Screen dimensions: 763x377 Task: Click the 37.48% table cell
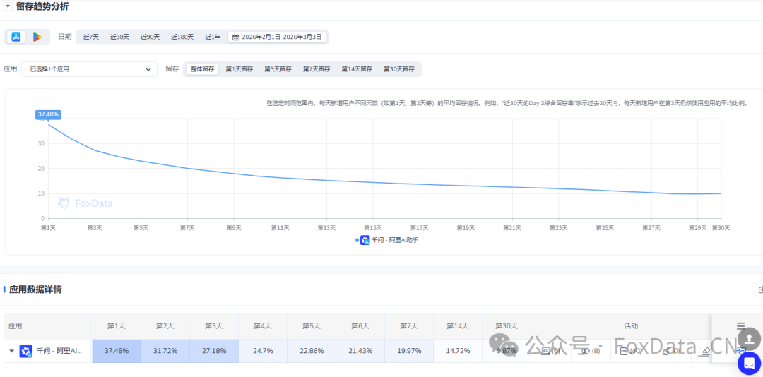pos(115,351)
